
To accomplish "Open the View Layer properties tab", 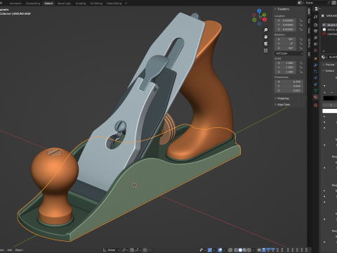I will click(x=316, y=37).
